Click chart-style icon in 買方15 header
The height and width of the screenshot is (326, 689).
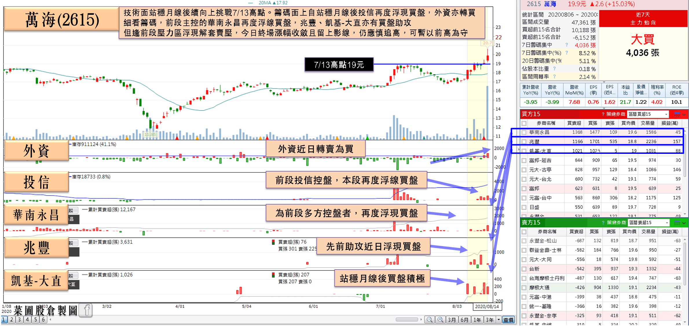click(x=677, y=114)
